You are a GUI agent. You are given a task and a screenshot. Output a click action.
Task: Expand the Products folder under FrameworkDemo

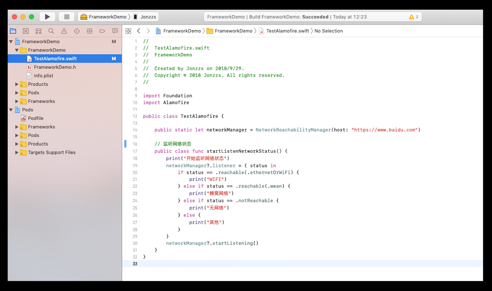click(x=17, y=84)
